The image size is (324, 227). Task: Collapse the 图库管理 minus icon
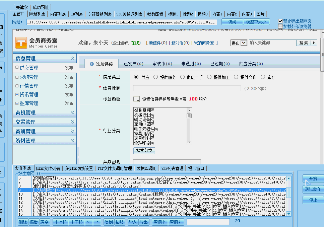pos(17,103)
